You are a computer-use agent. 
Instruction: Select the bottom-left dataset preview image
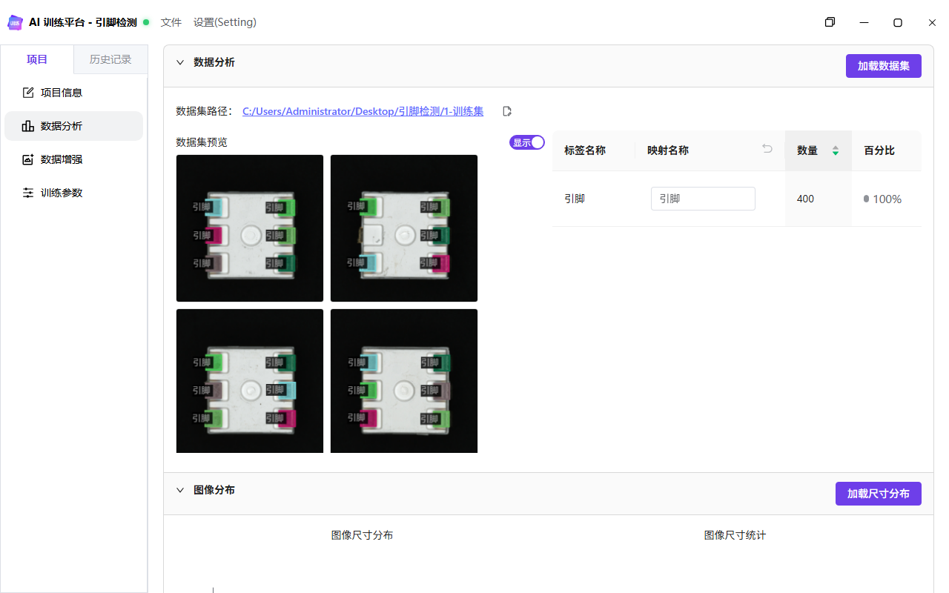(250, 381)
